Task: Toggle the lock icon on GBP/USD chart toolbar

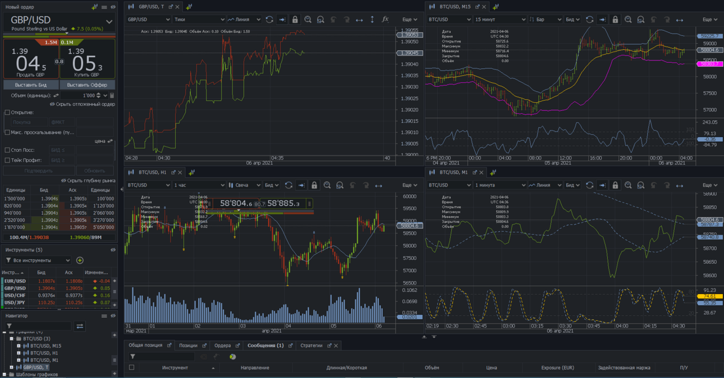Action: click(295, 20)
